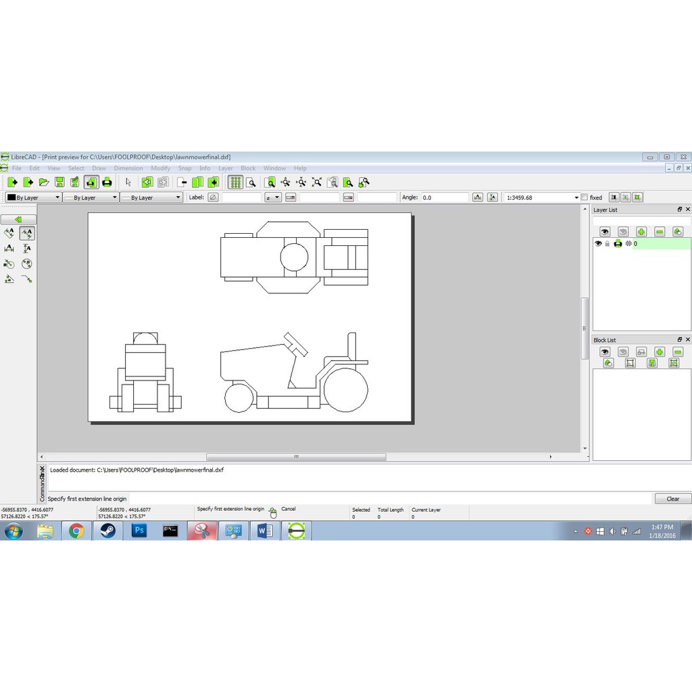
Task: Toggle black and white print mode
Action: [614, 197]
